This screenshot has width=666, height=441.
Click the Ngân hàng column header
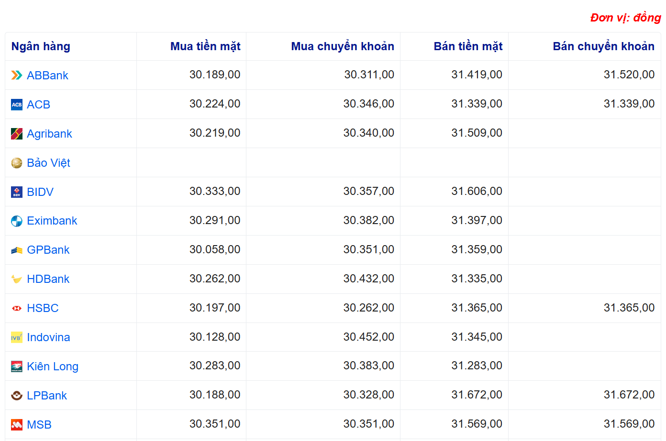41,46
